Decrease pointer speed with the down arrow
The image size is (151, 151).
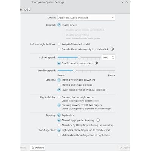tap(113, 59)
